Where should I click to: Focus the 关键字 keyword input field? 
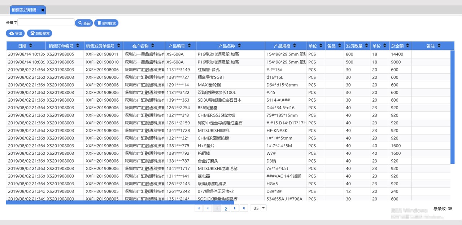pyautogui.click(x=46, y=23)
